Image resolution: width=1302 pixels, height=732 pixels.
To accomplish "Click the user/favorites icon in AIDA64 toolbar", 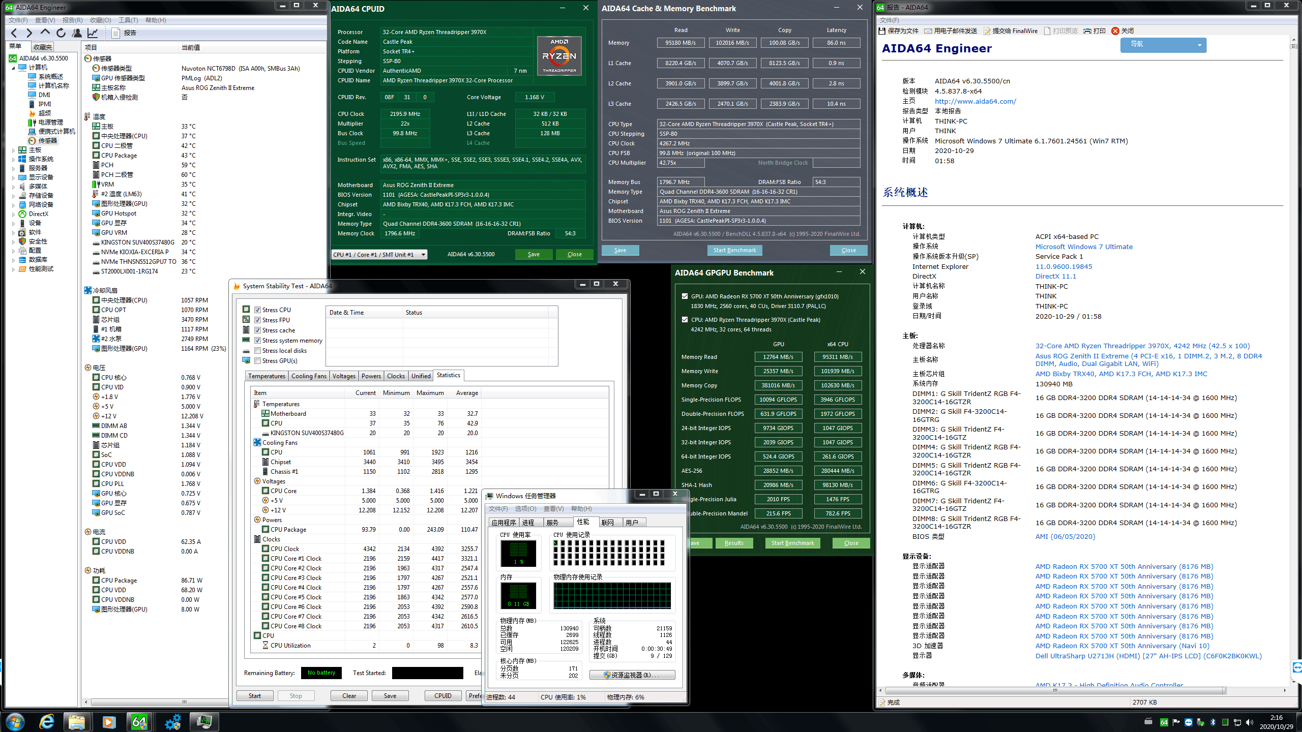I will click(x=77, y=33).
